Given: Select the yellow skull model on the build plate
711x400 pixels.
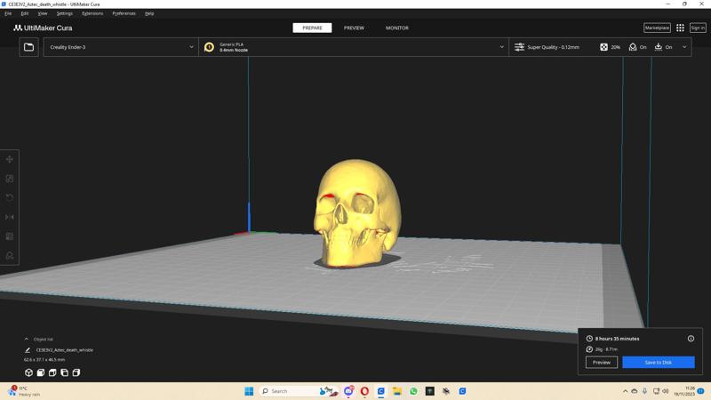Looking at the screenshot, I should click(357, 212).
